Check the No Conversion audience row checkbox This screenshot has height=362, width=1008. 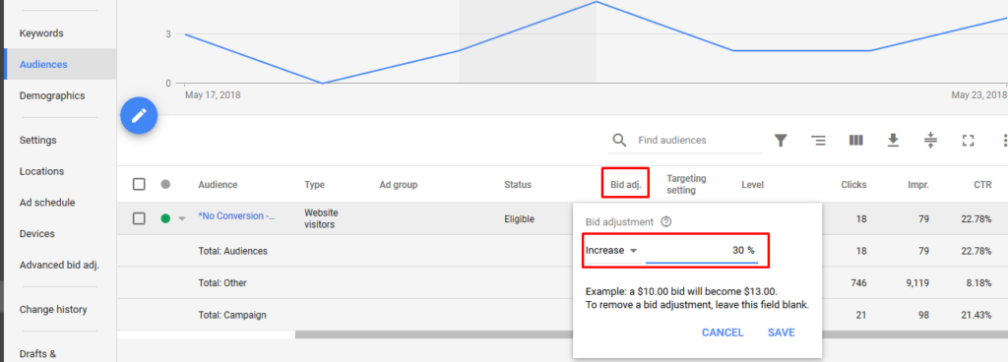coord(139,218)
